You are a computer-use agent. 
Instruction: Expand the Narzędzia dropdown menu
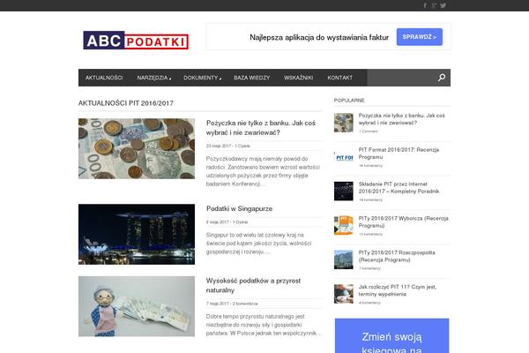153,78
